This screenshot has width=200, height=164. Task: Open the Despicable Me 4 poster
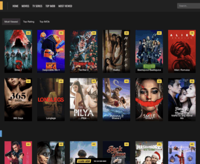pyautogui.click(x=51, y=51)
